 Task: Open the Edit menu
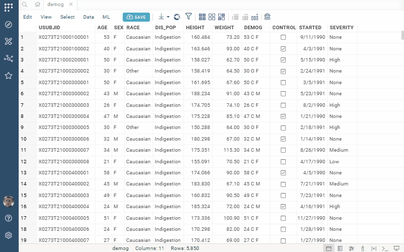(x=28, y=17)
